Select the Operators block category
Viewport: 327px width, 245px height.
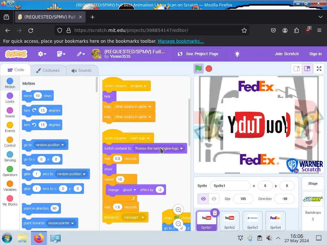click(10, 171)
